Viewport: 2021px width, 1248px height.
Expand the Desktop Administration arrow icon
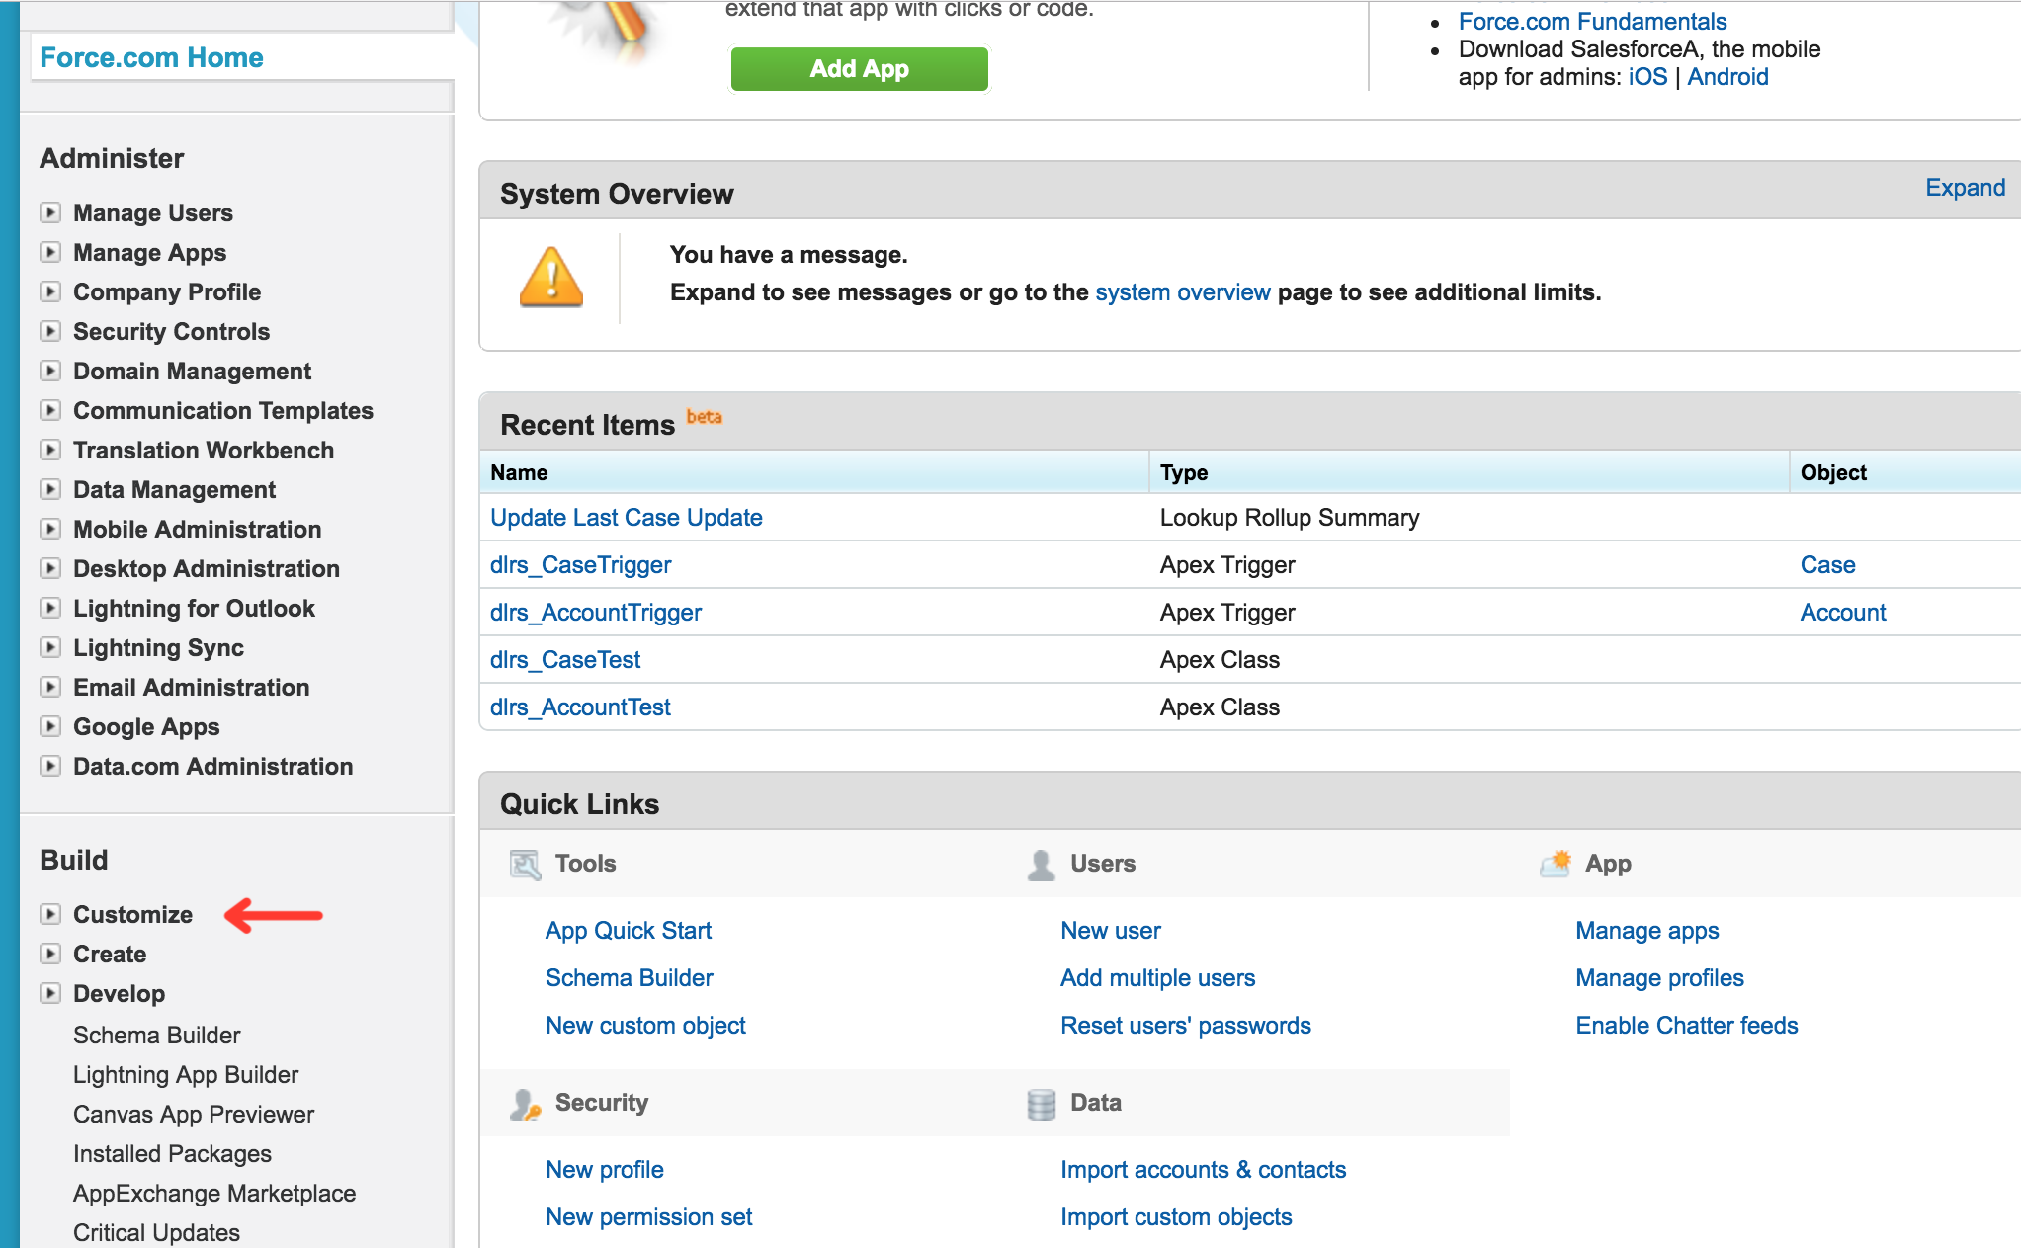point(50,568)
